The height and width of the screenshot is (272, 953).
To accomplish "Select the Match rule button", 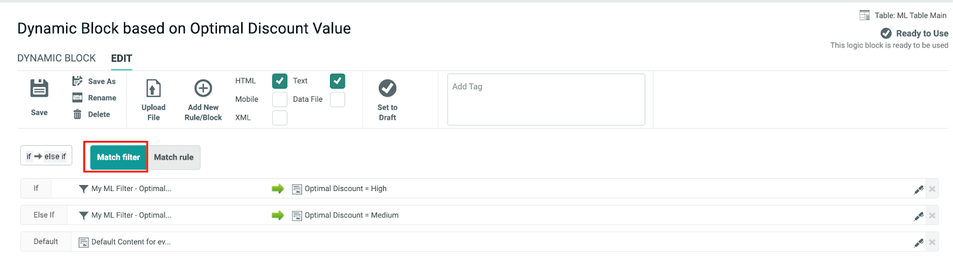I will [174, 157].
